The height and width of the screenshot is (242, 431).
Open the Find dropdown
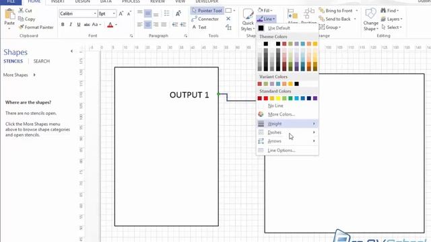390,11
